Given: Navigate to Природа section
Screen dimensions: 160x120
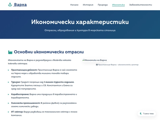Looking at the screenshot, I should (103, 5).
